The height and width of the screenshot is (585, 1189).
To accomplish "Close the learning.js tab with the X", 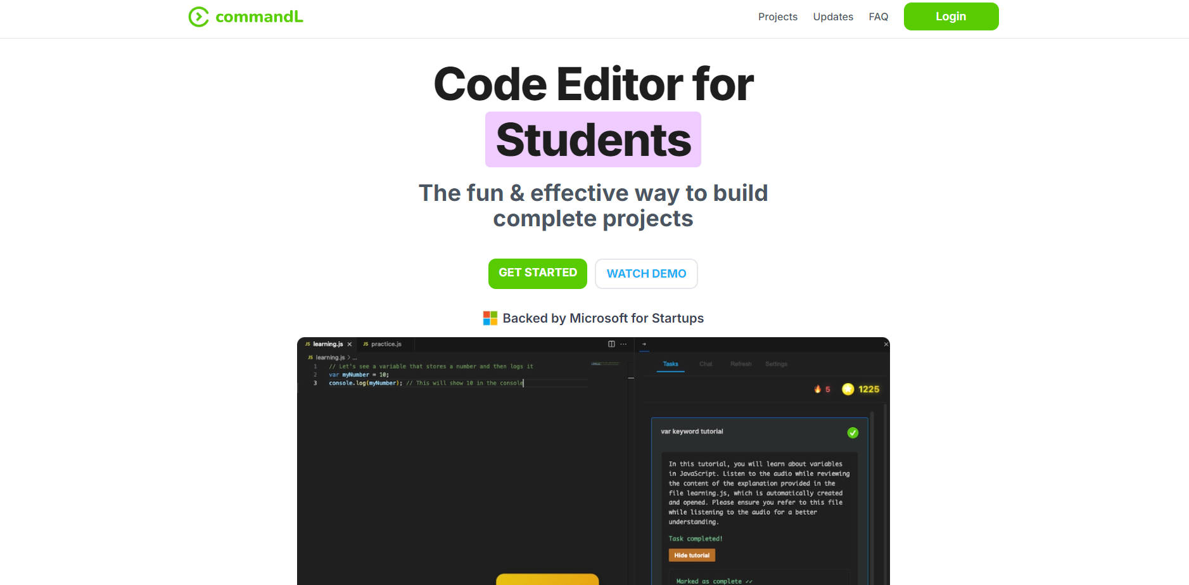I will (349, 344).
